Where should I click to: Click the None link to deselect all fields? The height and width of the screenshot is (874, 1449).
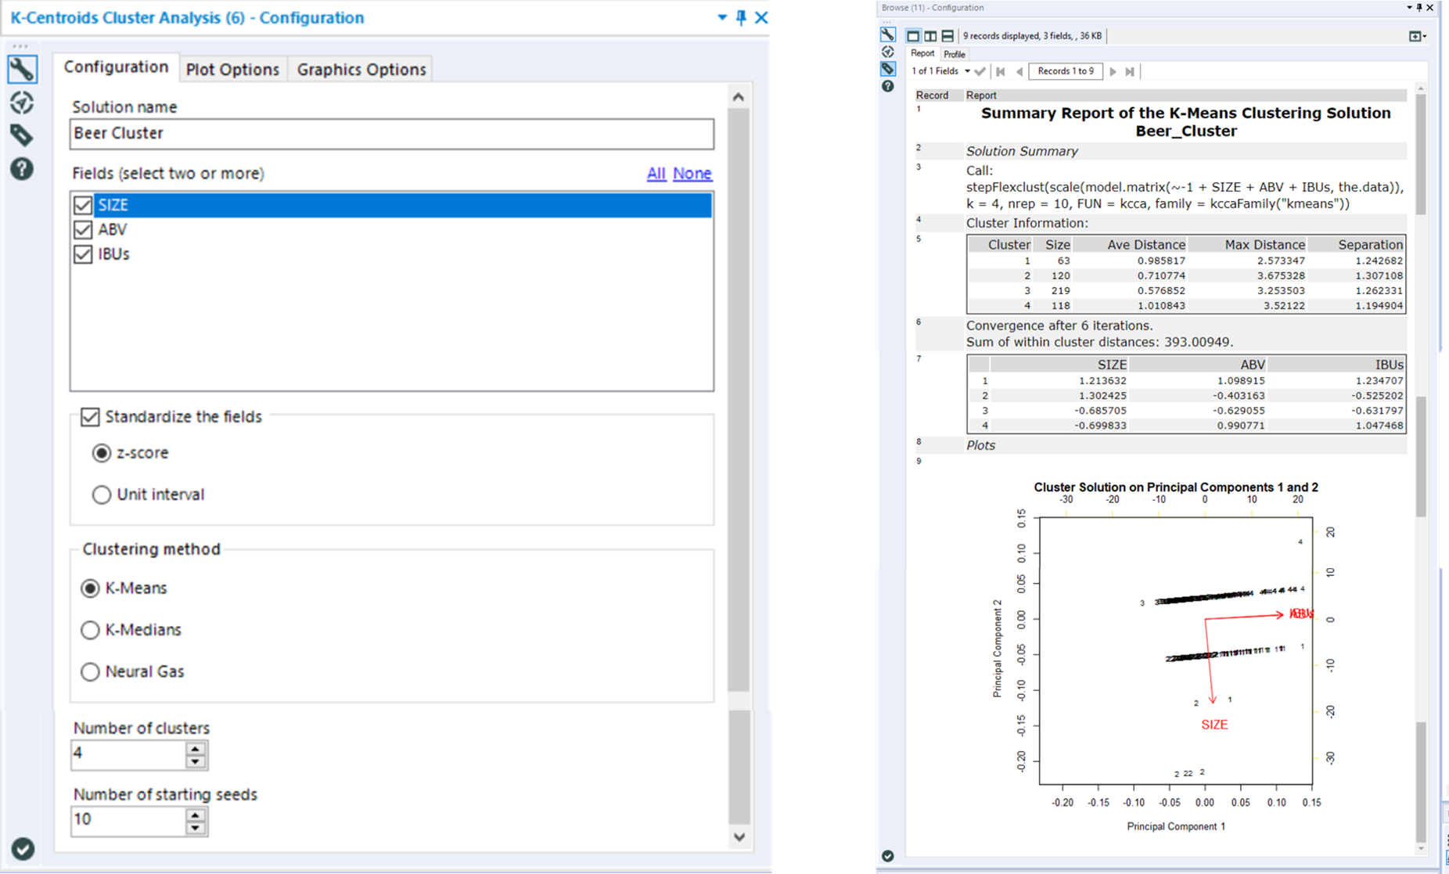point(692,173)
